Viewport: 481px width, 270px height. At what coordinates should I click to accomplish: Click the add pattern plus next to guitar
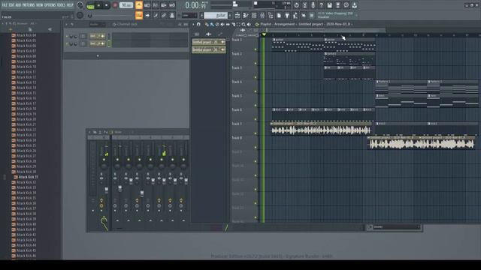click(230, 15)
